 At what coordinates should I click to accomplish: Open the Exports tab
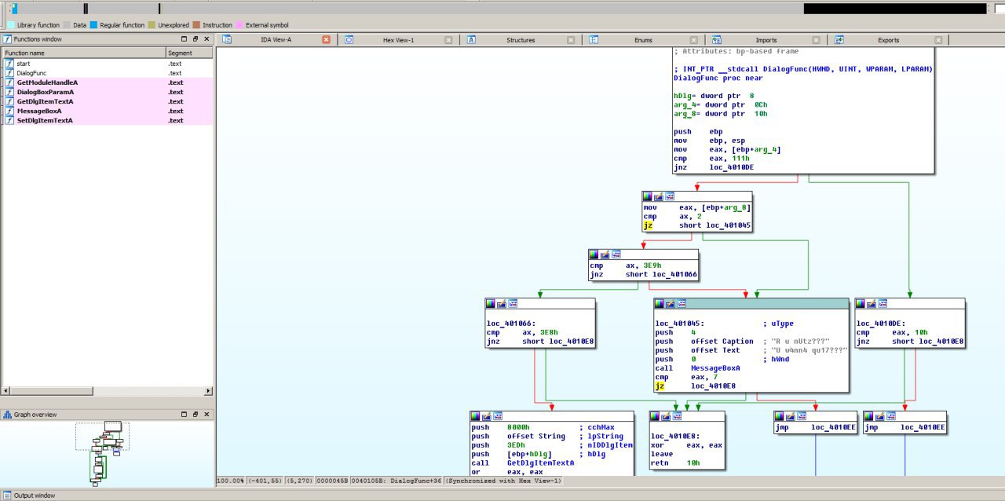click(888, 40)
